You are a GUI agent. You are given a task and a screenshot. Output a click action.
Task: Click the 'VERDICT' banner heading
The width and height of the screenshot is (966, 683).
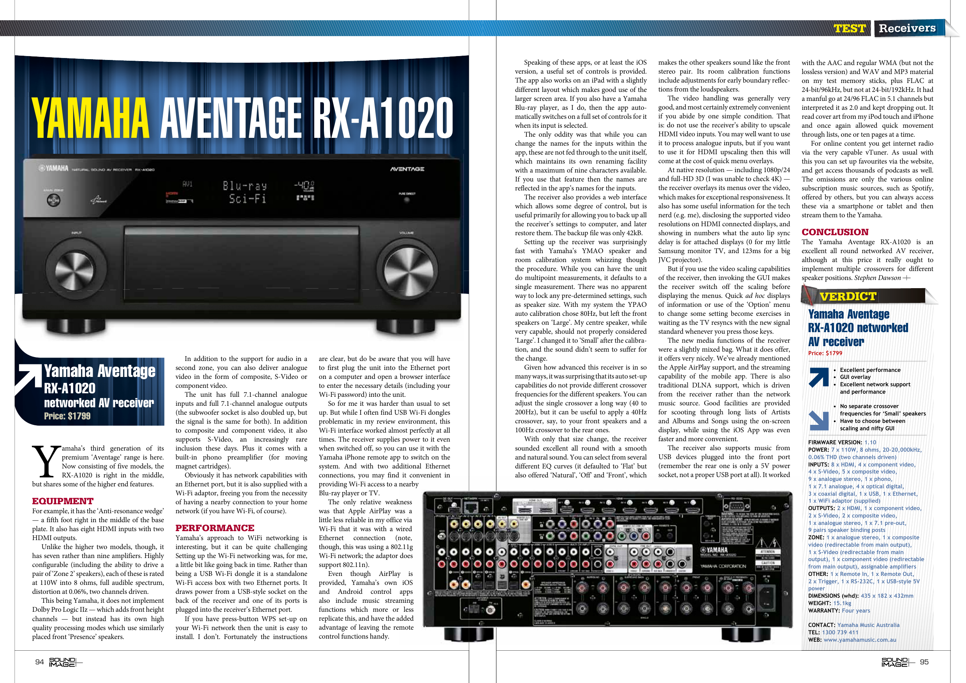[x=848, y=297]
